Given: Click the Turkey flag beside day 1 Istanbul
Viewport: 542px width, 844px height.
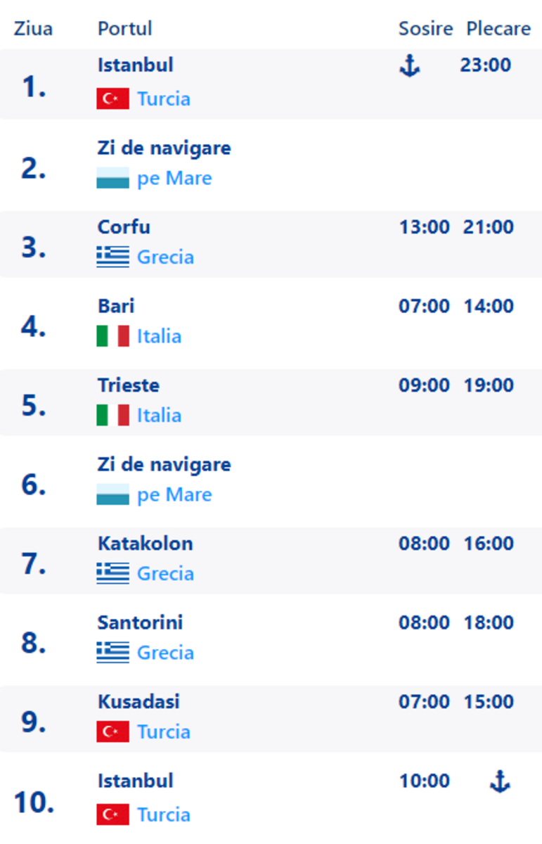Looking at the screenshot, I should [x=112, y=98].
